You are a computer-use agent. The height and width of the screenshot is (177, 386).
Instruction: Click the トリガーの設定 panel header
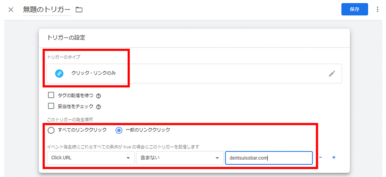(x=66, y=38)
